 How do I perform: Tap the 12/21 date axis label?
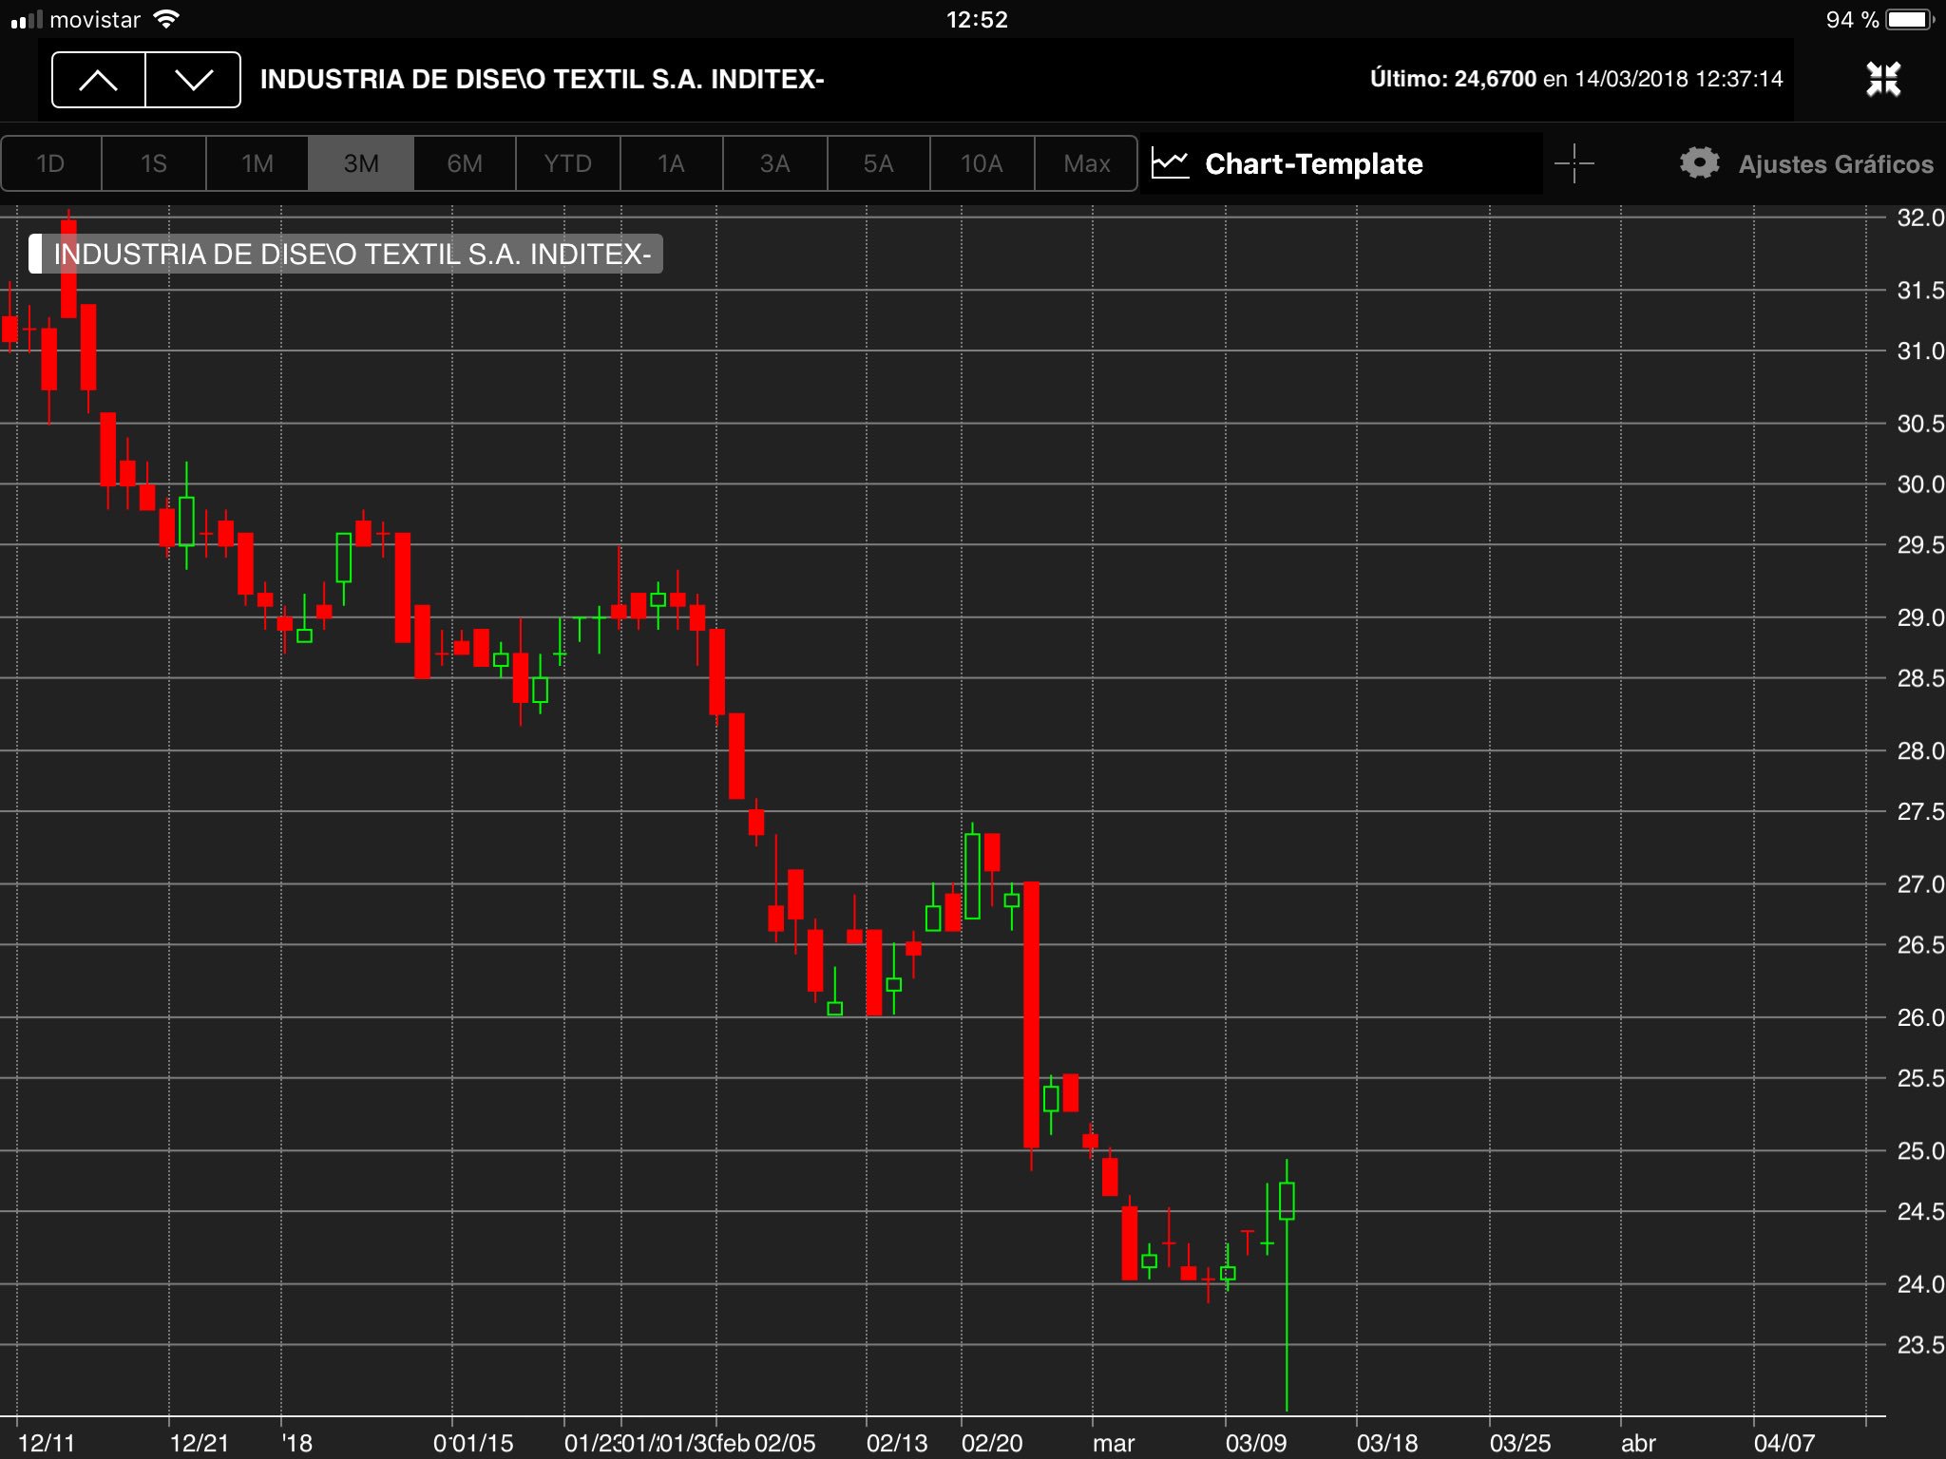199,1443
